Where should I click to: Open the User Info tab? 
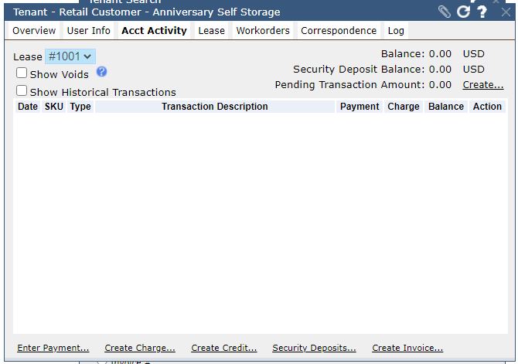(x=89, y=31)
